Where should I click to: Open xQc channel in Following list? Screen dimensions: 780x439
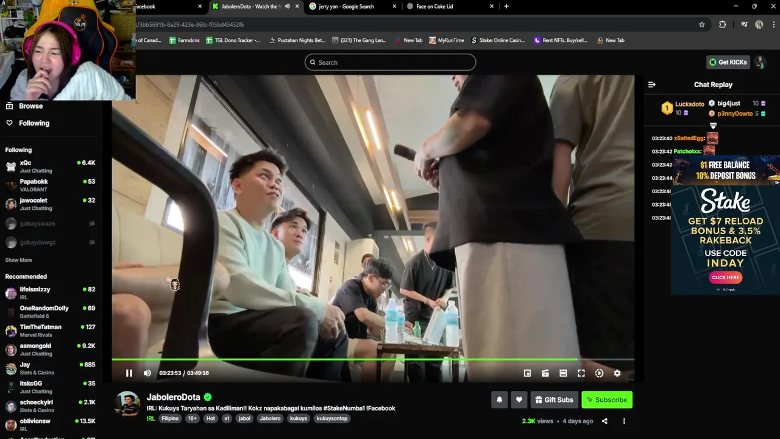(x=50, y=166)
